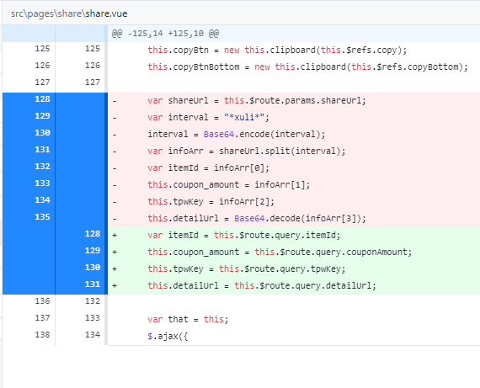
Task: Select line number 127 in old column
Action: pyautogui.click(x=42, y=82)
